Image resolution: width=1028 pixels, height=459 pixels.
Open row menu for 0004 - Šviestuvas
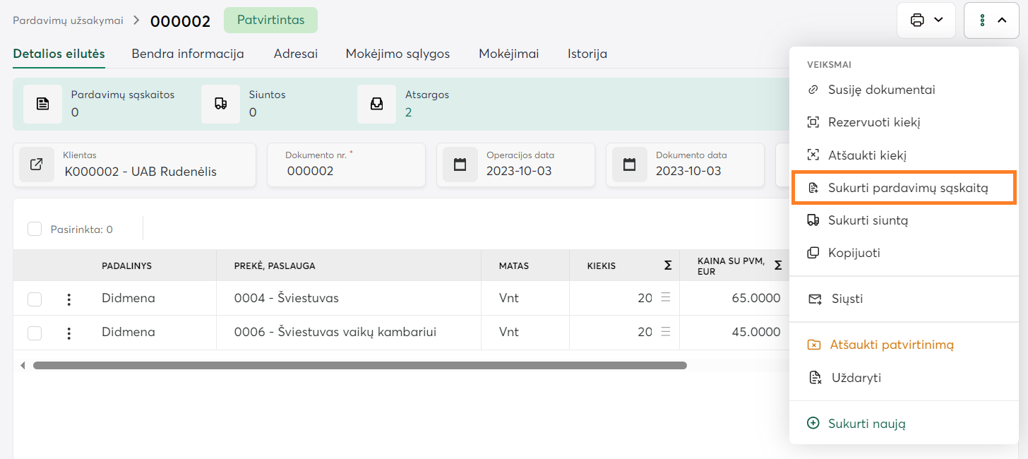pyautogui.click(x=68, y=299)
